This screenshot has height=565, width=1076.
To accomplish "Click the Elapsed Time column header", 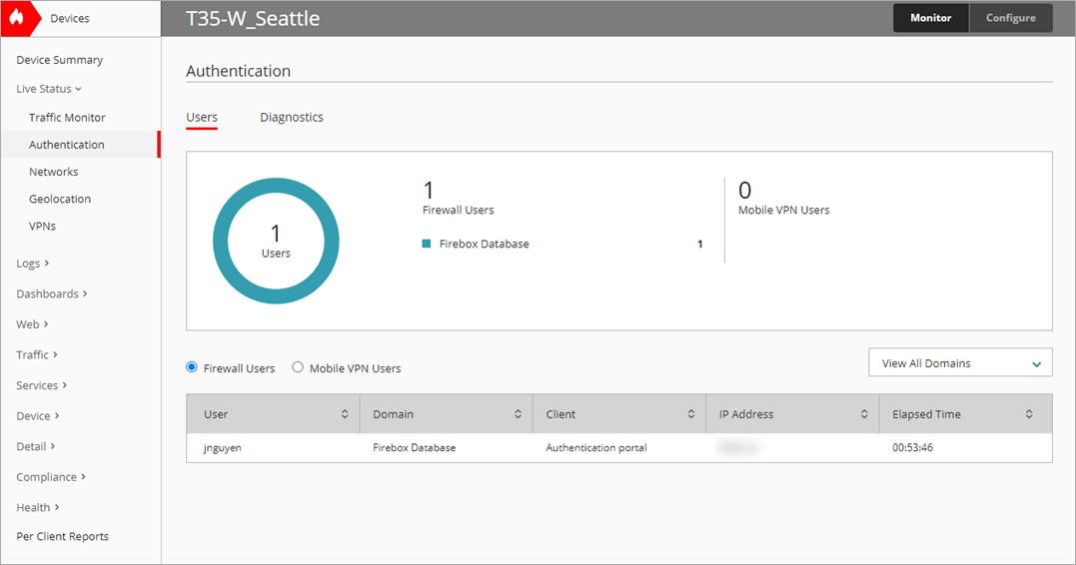I will [926, 414].
